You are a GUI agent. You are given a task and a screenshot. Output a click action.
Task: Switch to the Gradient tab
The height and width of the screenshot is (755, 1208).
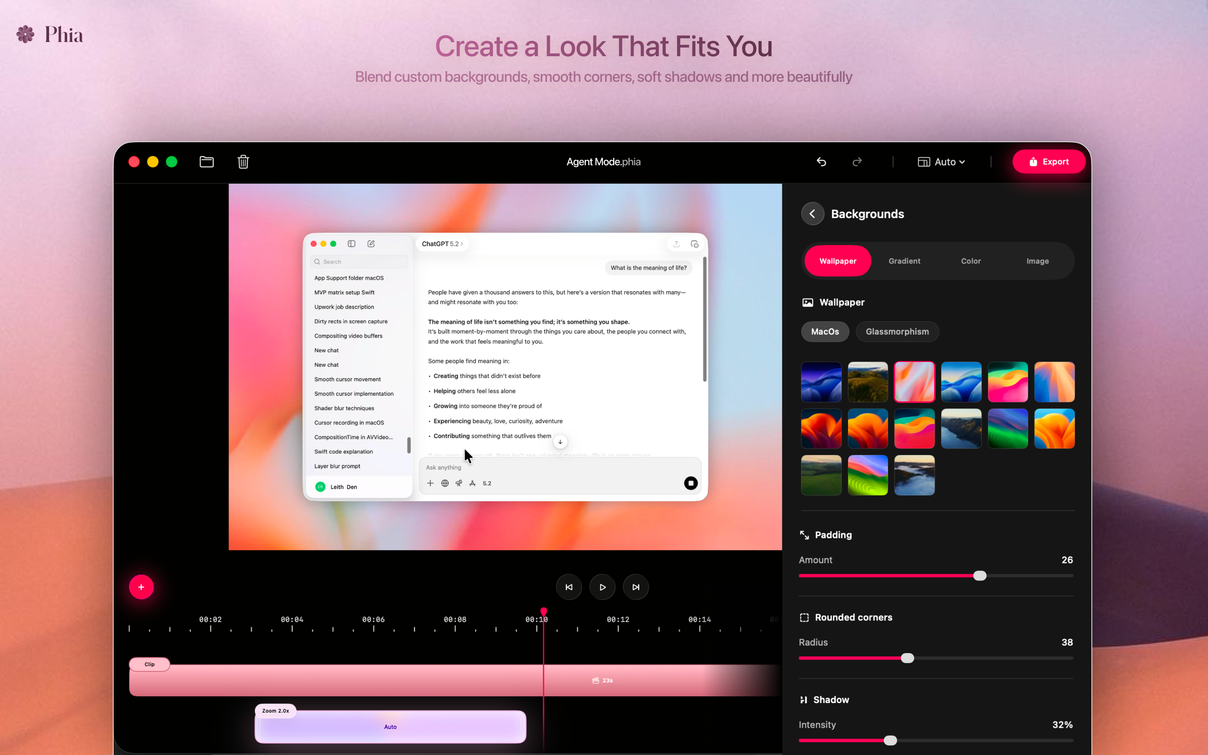click(904, 260)
